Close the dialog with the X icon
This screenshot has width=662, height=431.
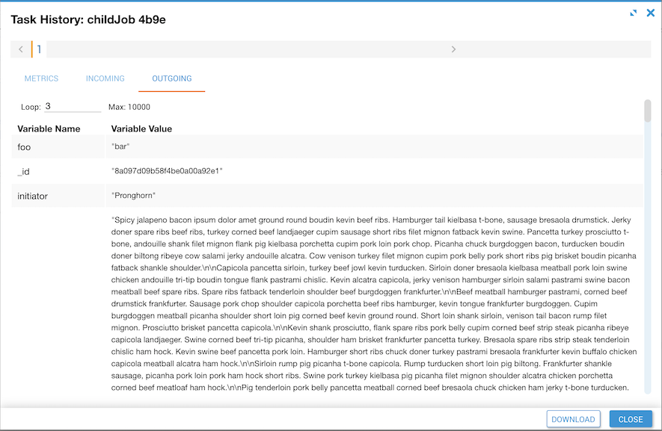point(651,13)
